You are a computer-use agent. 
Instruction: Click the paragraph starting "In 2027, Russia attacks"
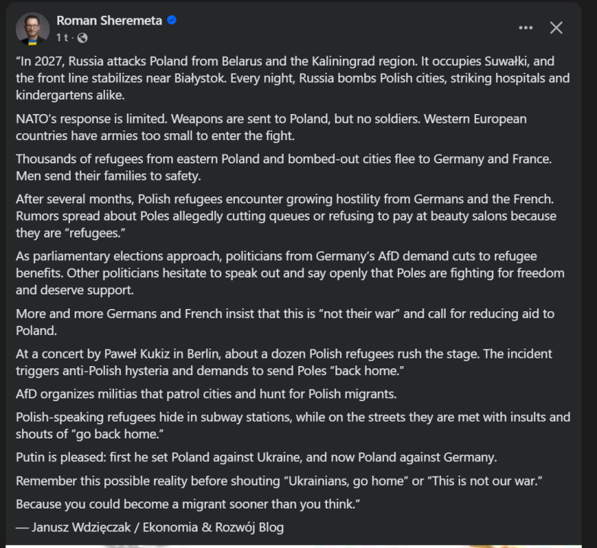click(293, 78)
